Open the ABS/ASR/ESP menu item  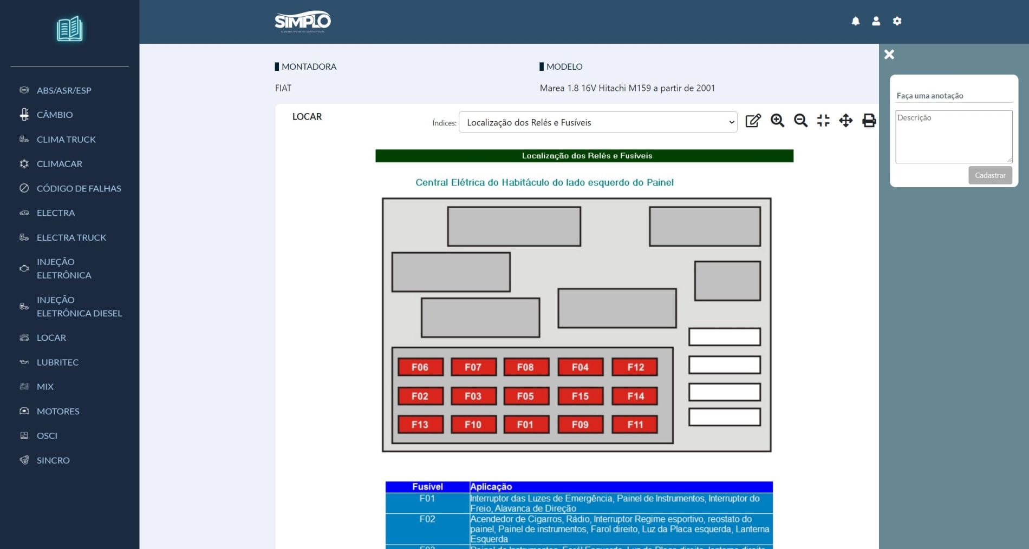tap(64, 90)
